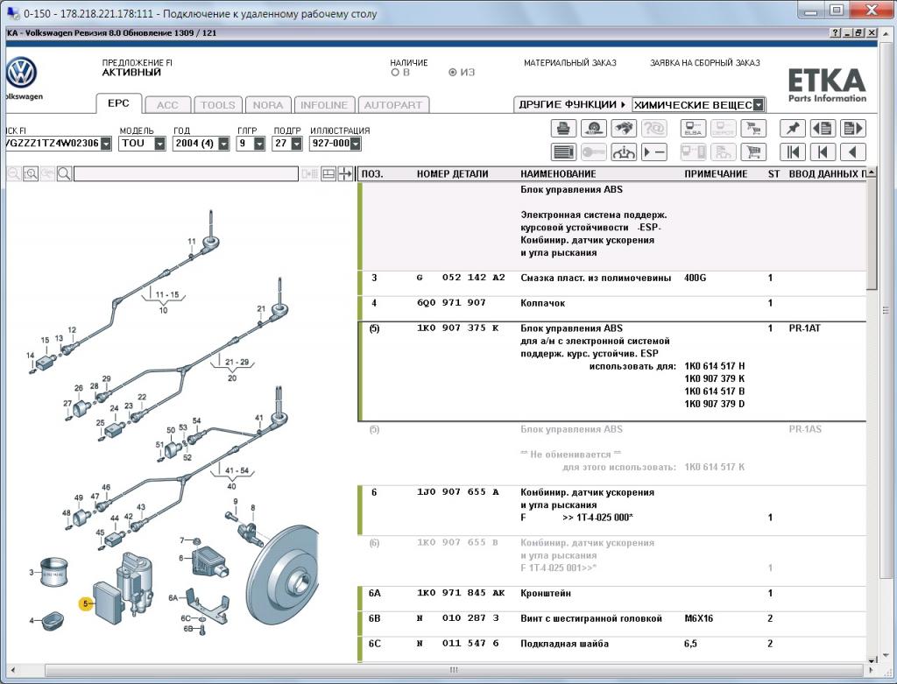Open the МОДЕЛЬ dropdown showing TOU
Image resolution: width=897 pixels, height=684 pixels.
[159, 144]
